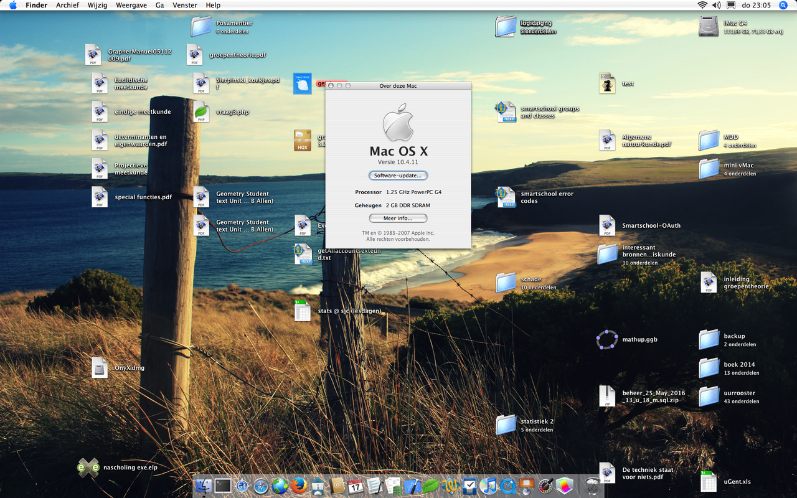The width and height of the screenshot is (797, 498).
Task: Select the uGent.xls spreadsheet icon
Action: tap(709, 482)
